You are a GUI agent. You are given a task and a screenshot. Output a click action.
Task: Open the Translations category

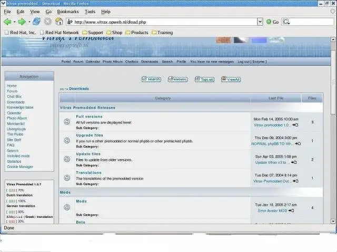coord(88,173)
